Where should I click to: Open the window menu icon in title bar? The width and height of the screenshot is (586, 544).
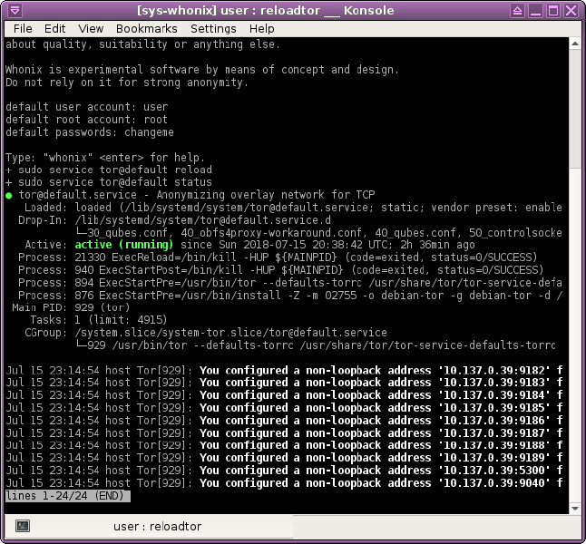[15, 10]
